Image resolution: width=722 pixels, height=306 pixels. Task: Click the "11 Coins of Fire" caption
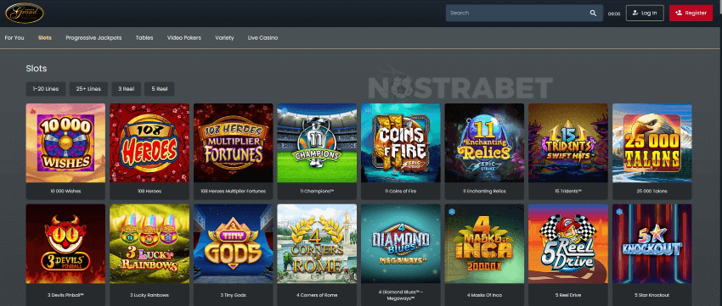pyautogui.click(x=401, y=191)
